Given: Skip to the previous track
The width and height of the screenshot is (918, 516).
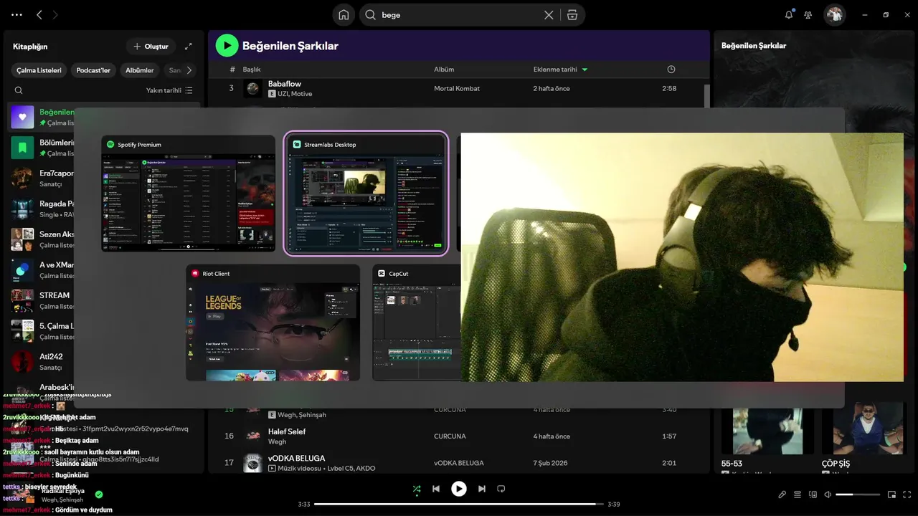Looking at the screenshot, I should [436, 489].
